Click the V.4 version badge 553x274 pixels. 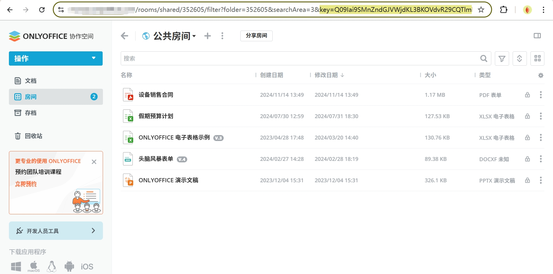tap(182, 159)
